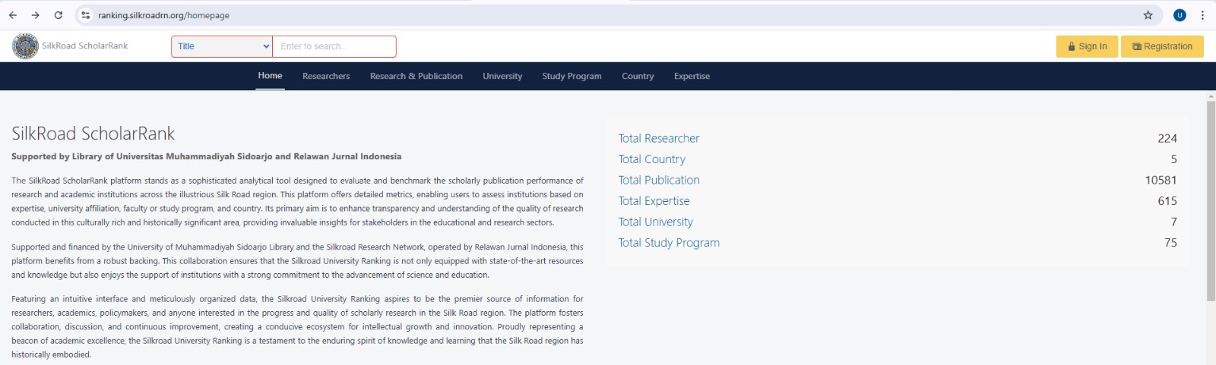The image size is (1216, 365).
Task: Click the browser forward arrow
Action: point(36,15)
